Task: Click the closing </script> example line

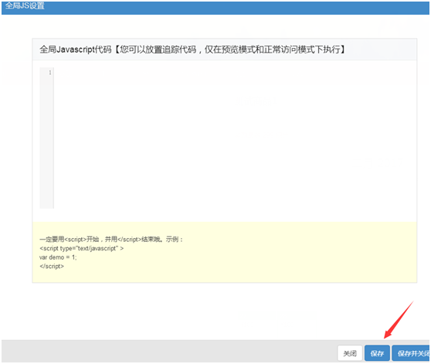Action: (52, 266)
